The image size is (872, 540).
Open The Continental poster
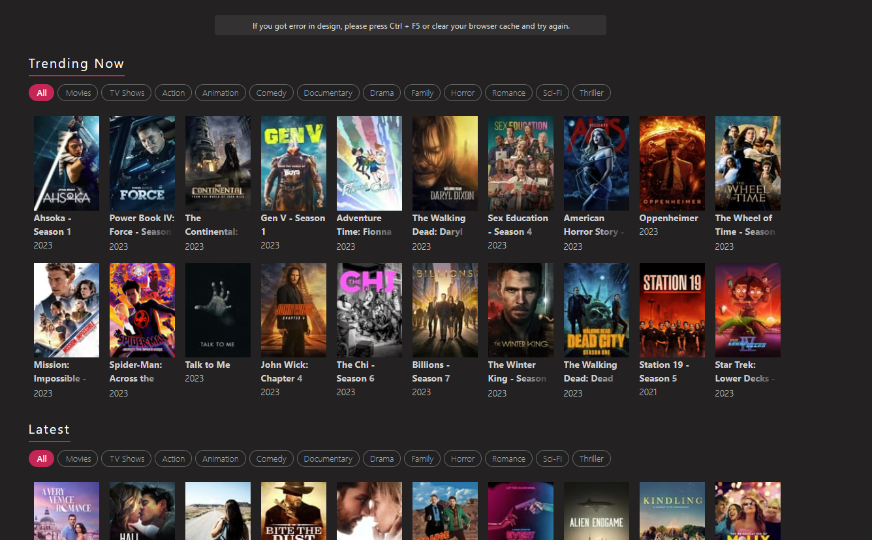click(x=218, y=163)
